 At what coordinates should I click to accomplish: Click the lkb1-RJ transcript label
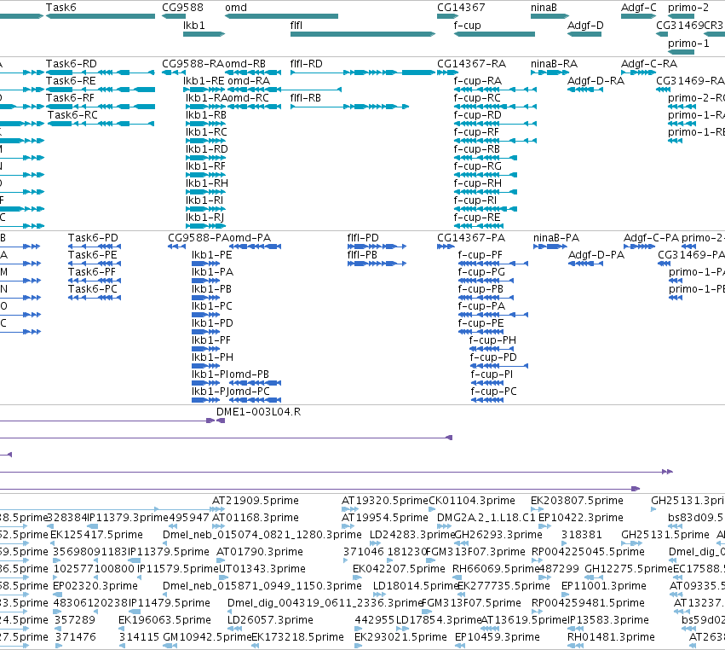(205, 218)
